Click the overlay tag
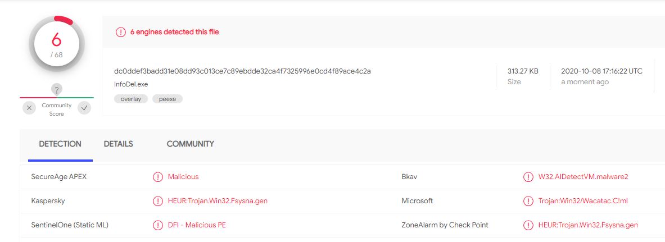Image resolution: width=665 pixels, height=242 pixels. pos(131,99)
